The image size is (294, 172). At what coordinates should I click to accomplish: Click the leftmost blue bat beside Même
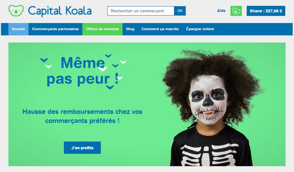pos(44,60)
